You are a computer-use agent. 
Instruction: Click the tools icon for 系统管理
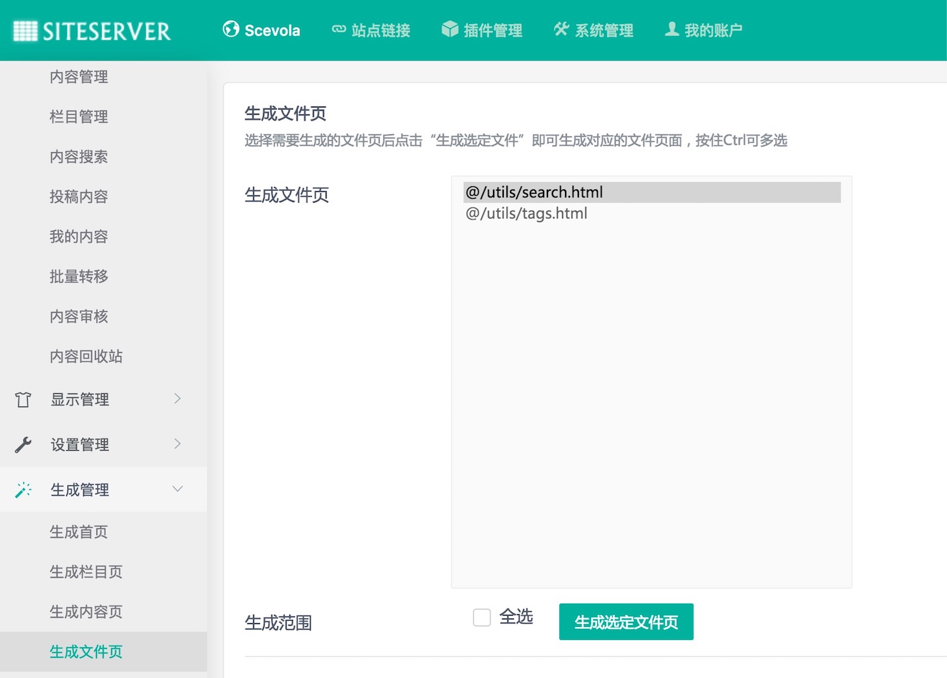[x=561, y=29]
